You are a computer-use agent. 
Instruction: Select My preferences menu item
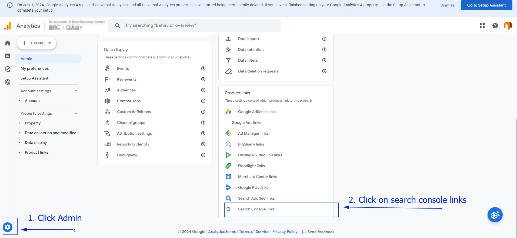(35, 68)
